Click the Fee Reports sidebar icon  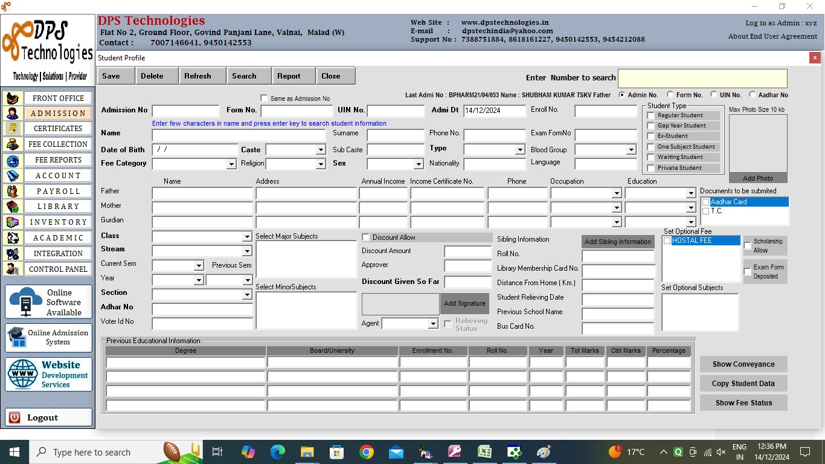click(x=13, y=160)
